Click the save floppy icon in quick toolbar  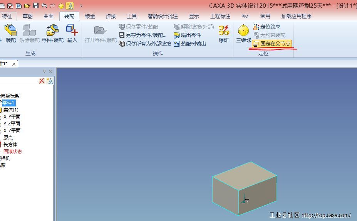click(36, 5)
